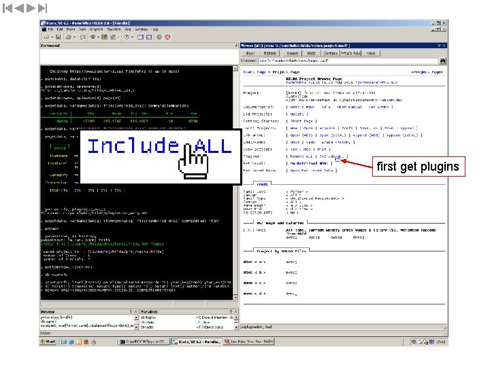Image resolution: width=490 pixels, height=367 pixels.
Task: Click in the Stata Command input box
Action: point(139,56)
